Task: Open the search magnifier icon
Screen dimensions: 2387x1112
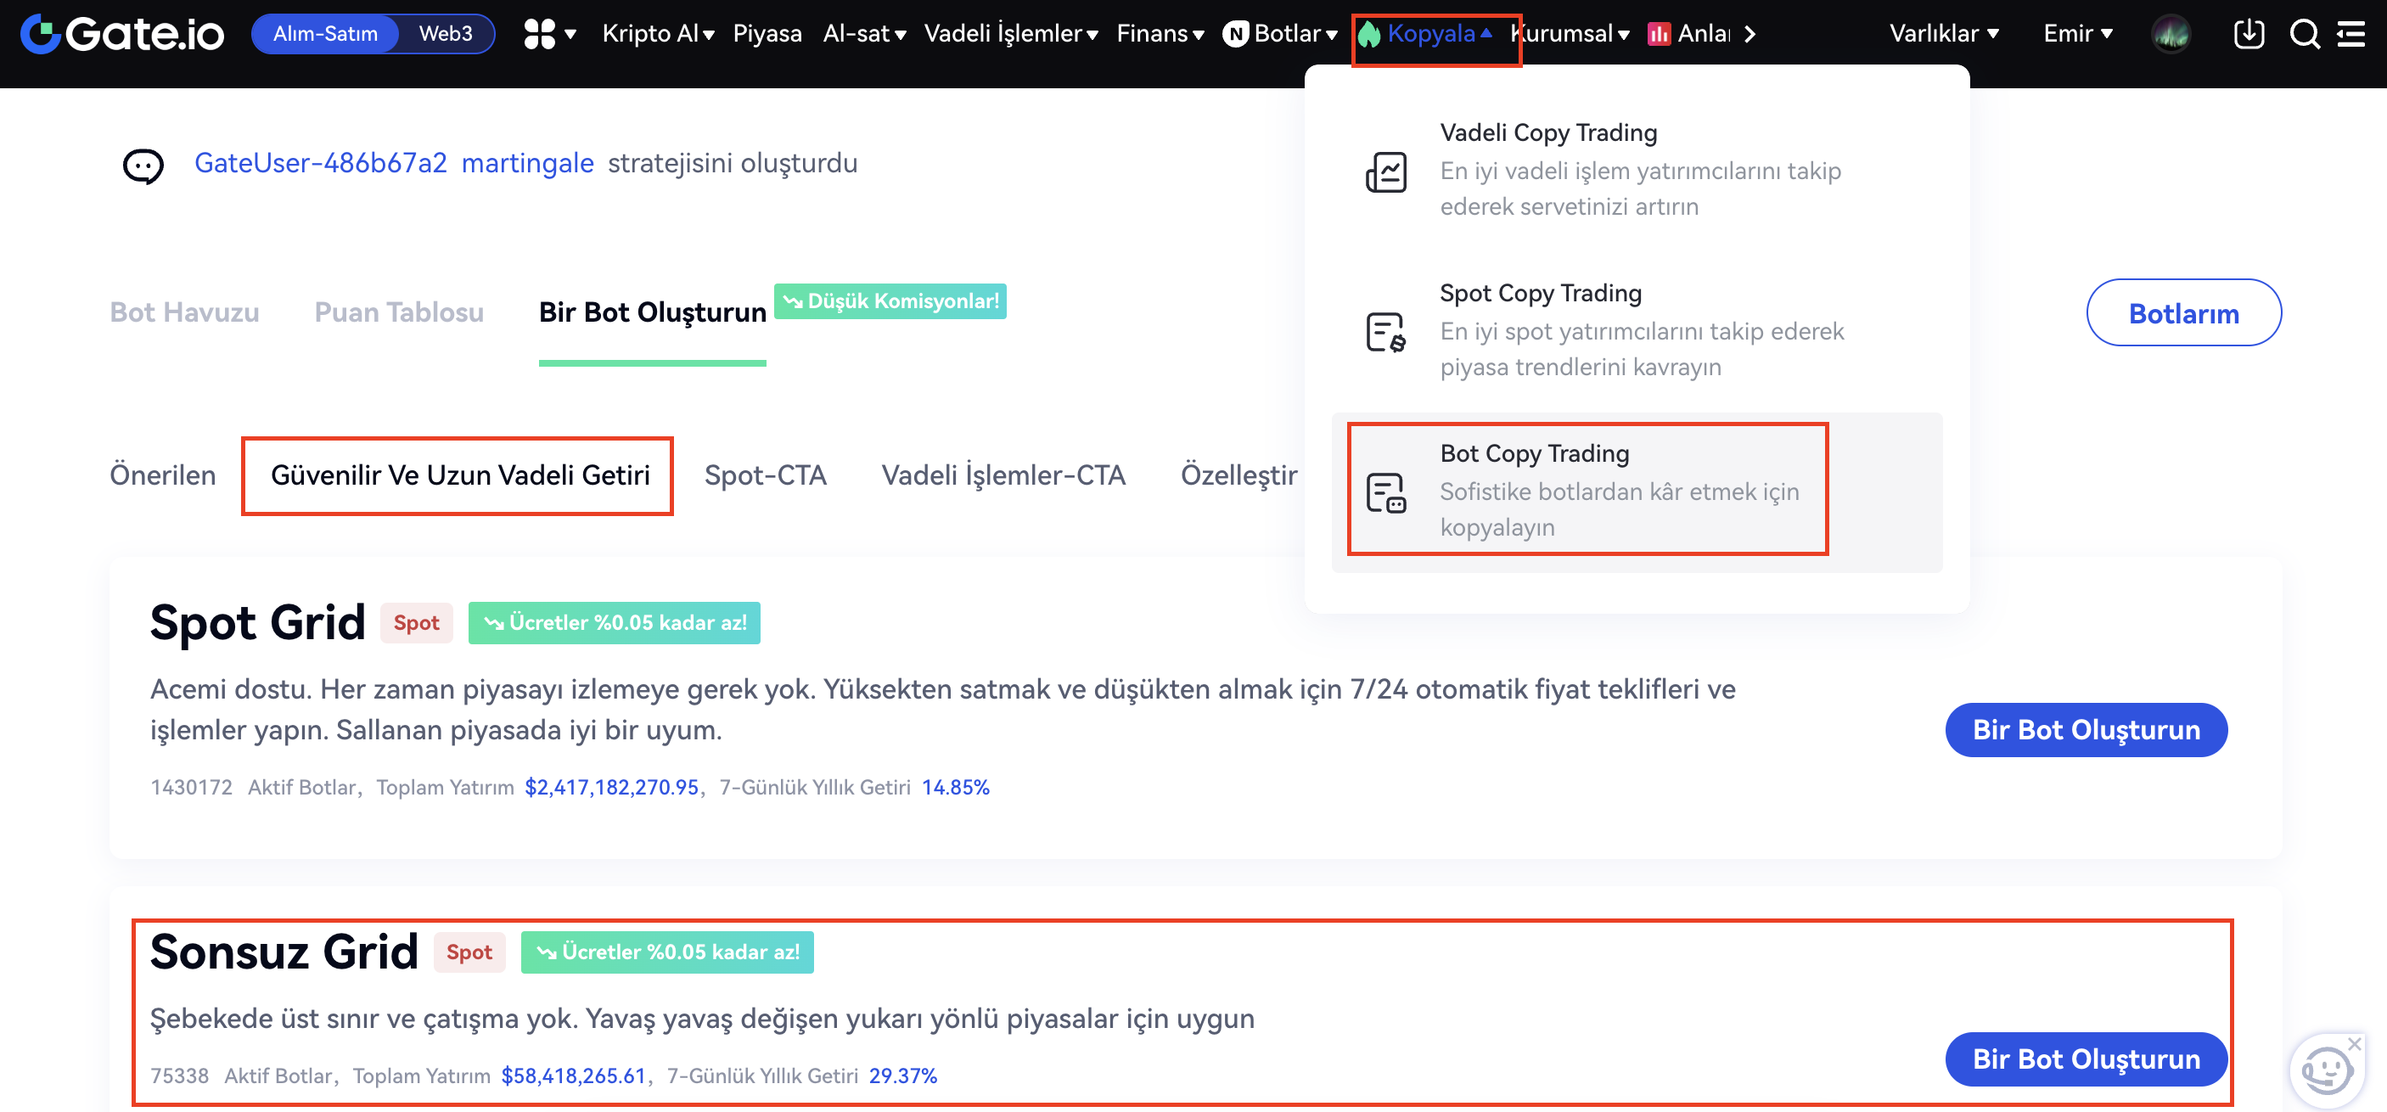Action: tap(2304, 34)
